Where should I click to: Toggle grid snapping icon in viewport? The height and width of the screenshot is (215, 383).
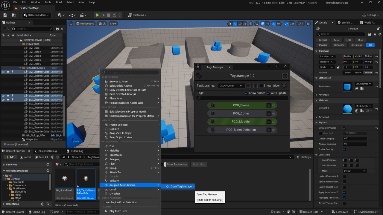coord(263,24)
